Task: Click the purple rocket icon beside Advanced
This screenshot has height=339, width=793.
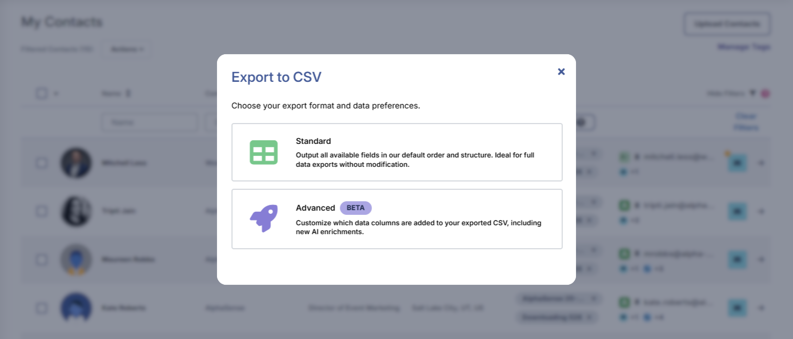Action: click(263, 218)
